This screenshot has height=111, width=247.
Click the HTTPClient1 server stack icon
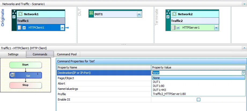click(x=19, y=28)
